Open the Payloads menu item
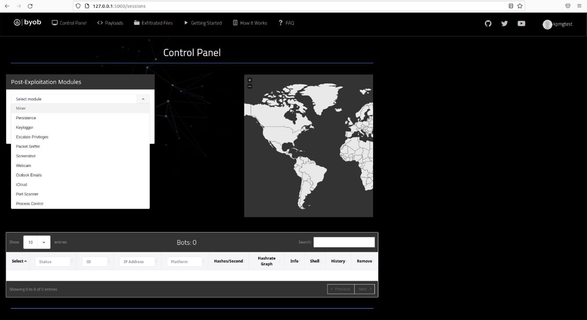 [x=110, y=23]
